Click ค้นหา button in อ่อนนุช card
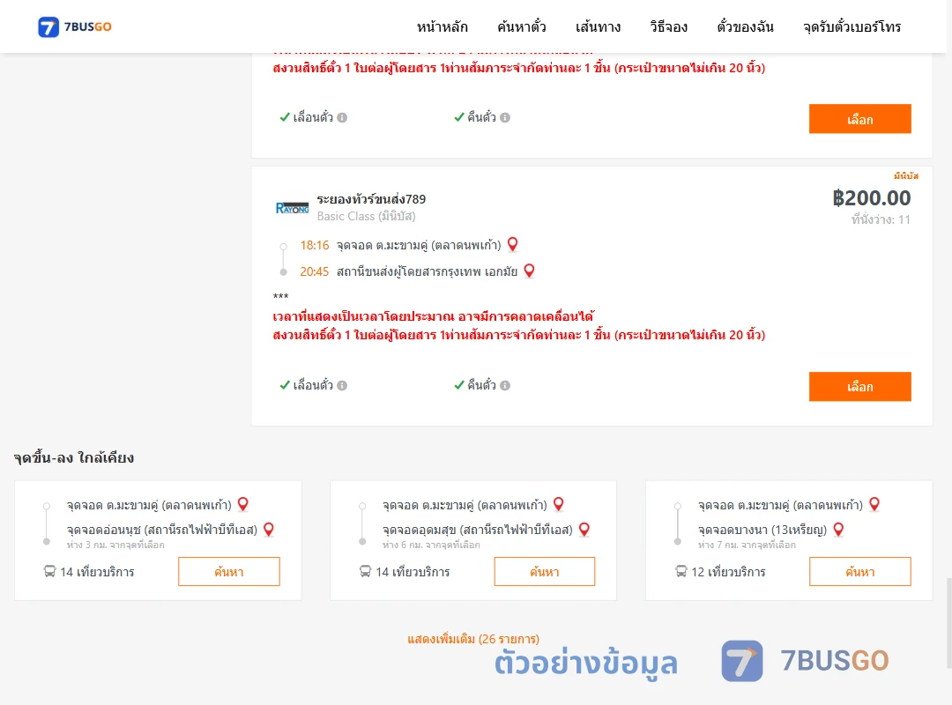952x705 pixels. coord(229,571)
